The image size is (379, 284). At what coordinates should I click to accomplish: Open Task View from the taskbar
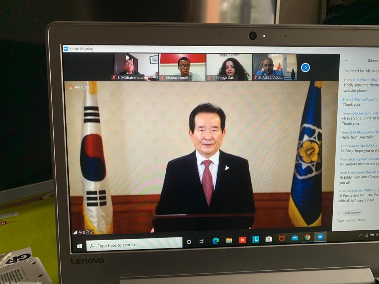tap(202, 241)
